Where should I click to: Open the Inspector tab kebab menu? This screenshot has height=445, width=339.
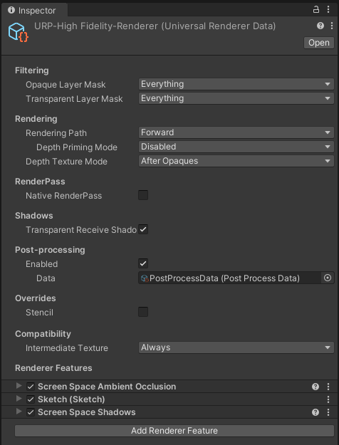click(328, 9)
